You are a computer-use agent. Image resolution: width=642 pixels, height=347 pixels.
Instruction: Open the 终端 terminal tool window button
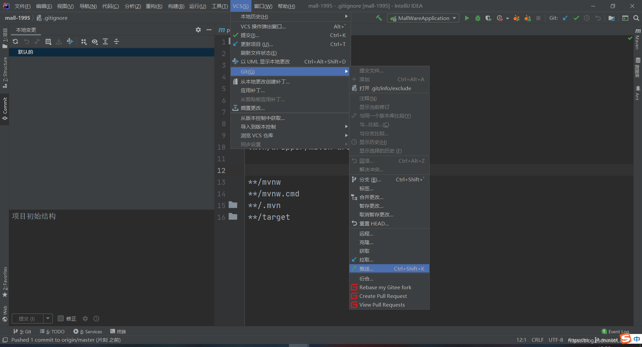(x=118, y=331)
